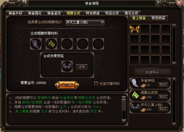Select the green 翅膀合成符 scroll material slot
Image resolution: width=184 pixels, height=132 pixels.
[x=51, y=44]
